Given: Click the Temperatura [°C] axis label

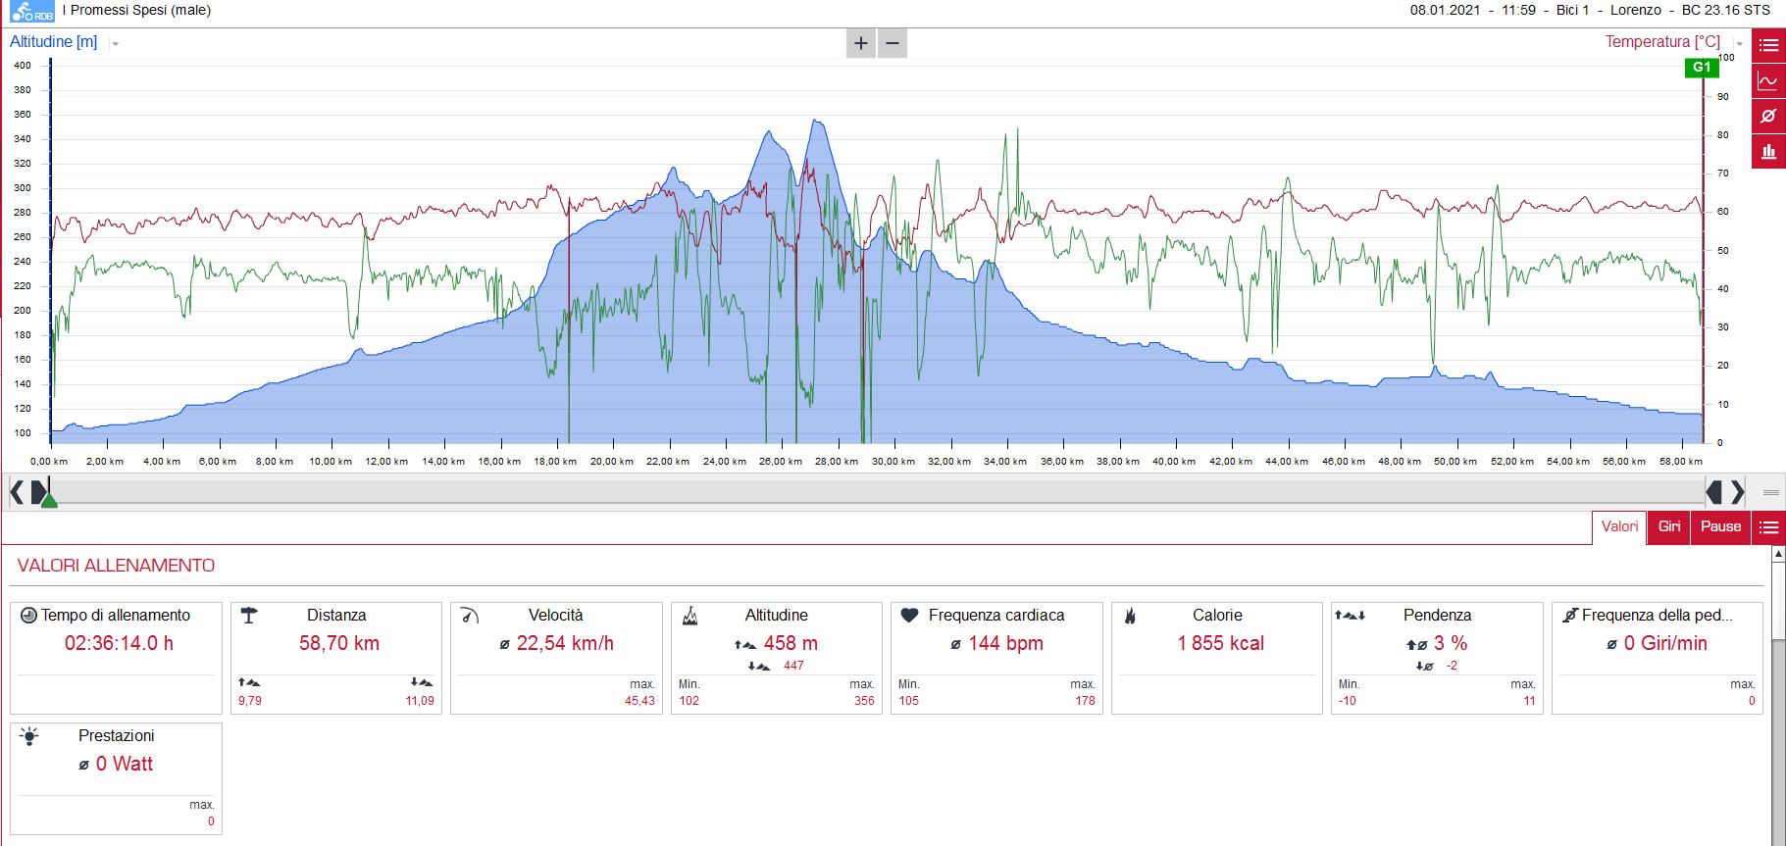Looking at the screenshot, I should (1662, 42).
